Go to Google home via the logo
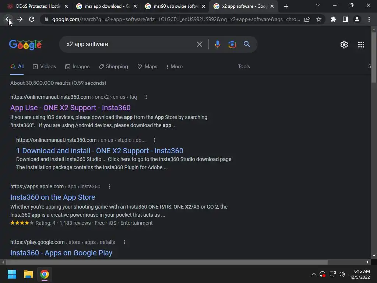Image resolution: width=377 pixels, height=283 pixels. pyautogui.click(x=26, y=45)
